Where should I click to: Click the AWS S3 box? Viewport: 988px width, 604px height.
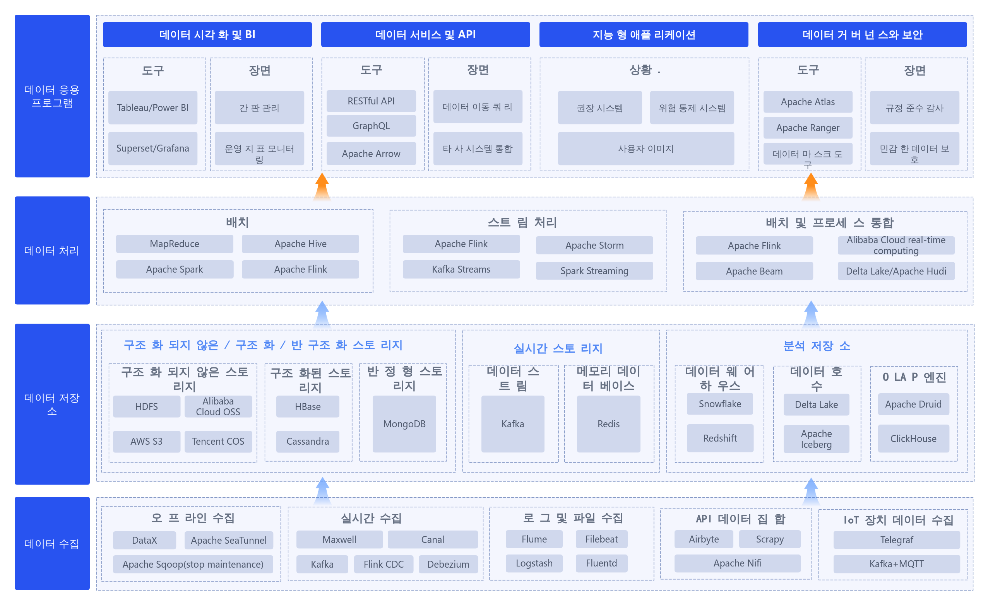(146, 441)
